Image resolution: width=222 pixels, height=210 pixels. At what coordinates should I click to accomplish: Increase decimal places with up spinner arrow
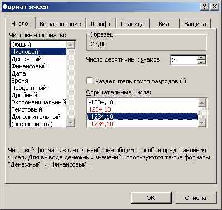201,58
